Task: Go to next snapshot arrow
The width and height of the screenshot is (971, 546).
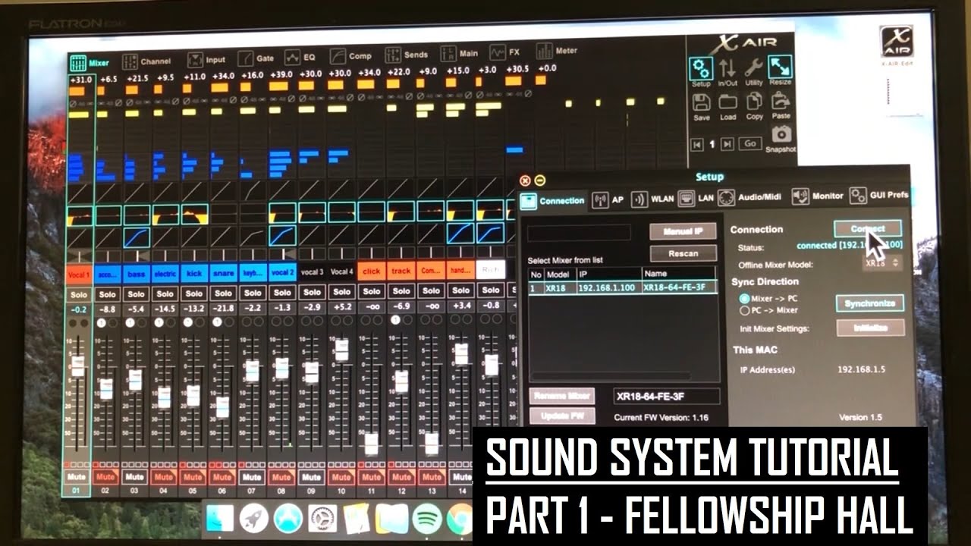Action: [x=727, y=144]
